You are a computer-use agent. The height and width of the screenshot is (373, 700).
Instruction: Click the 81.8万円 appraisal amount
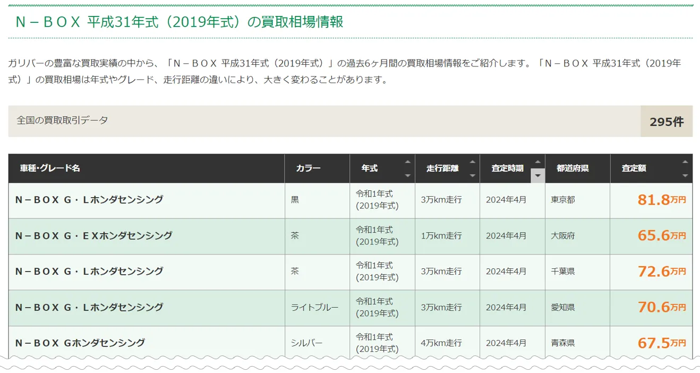661,200
